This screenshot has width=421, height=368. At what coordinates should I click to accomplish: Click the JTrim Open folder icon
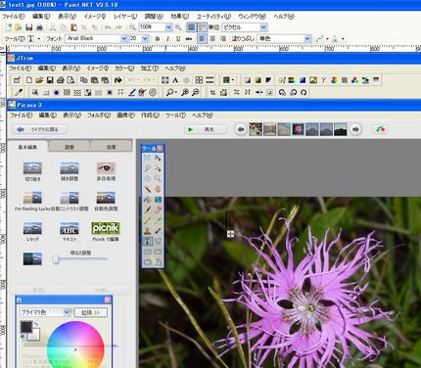pyautogui.click(x=39, y=80)
